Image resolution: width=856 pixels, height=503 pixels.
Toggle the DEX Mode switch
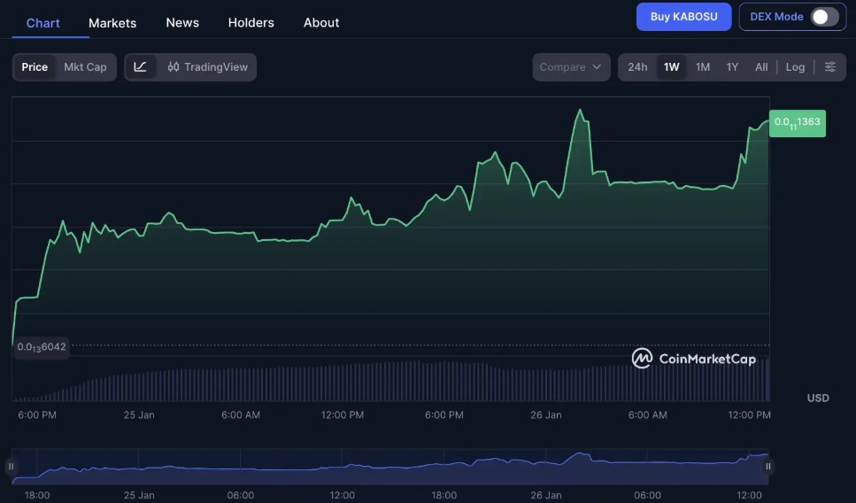tap(824, 17)
